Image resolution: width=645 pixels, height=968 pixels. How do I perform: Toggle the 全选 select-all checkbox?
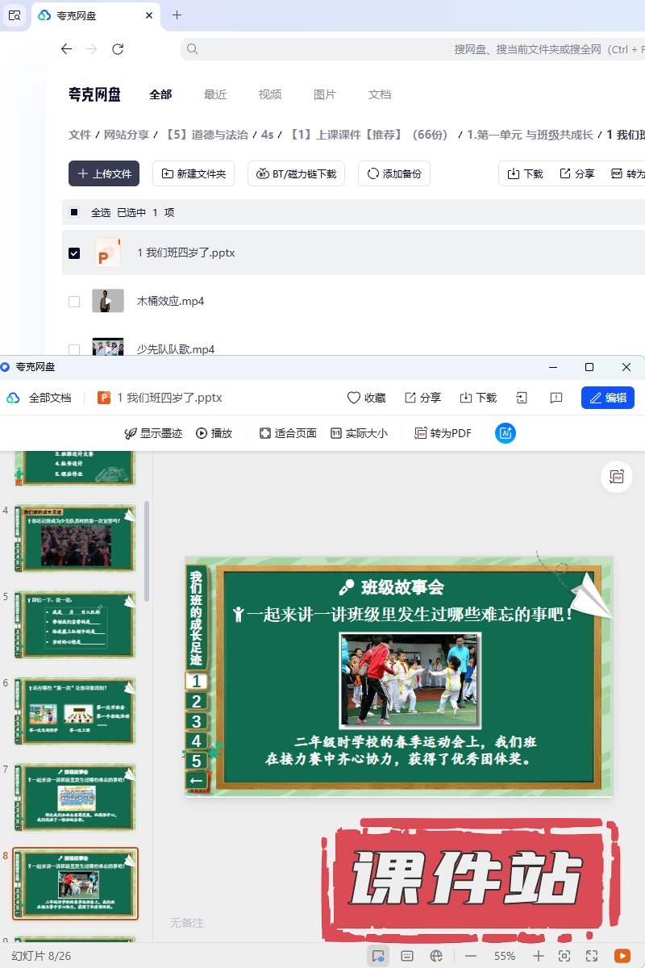(74, 213)
